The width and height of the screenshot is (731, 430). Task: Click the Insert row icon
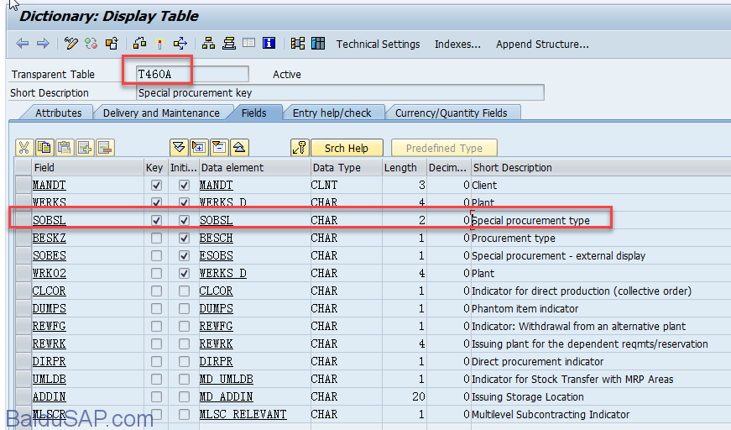[x=85, y=148]
